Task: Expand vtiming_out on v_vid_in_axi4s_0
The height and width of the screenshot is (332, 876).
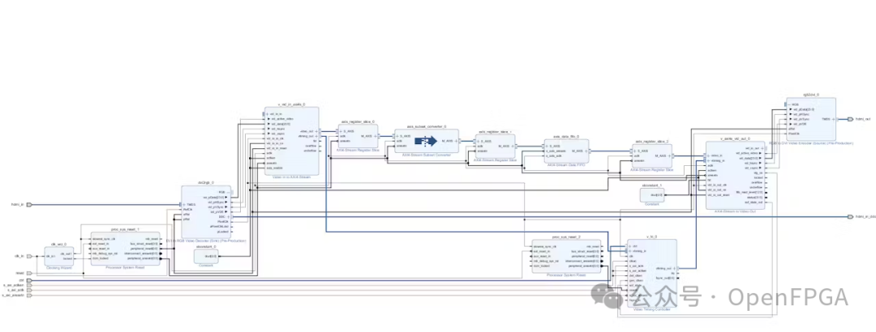Action: [x=317, y=136]
